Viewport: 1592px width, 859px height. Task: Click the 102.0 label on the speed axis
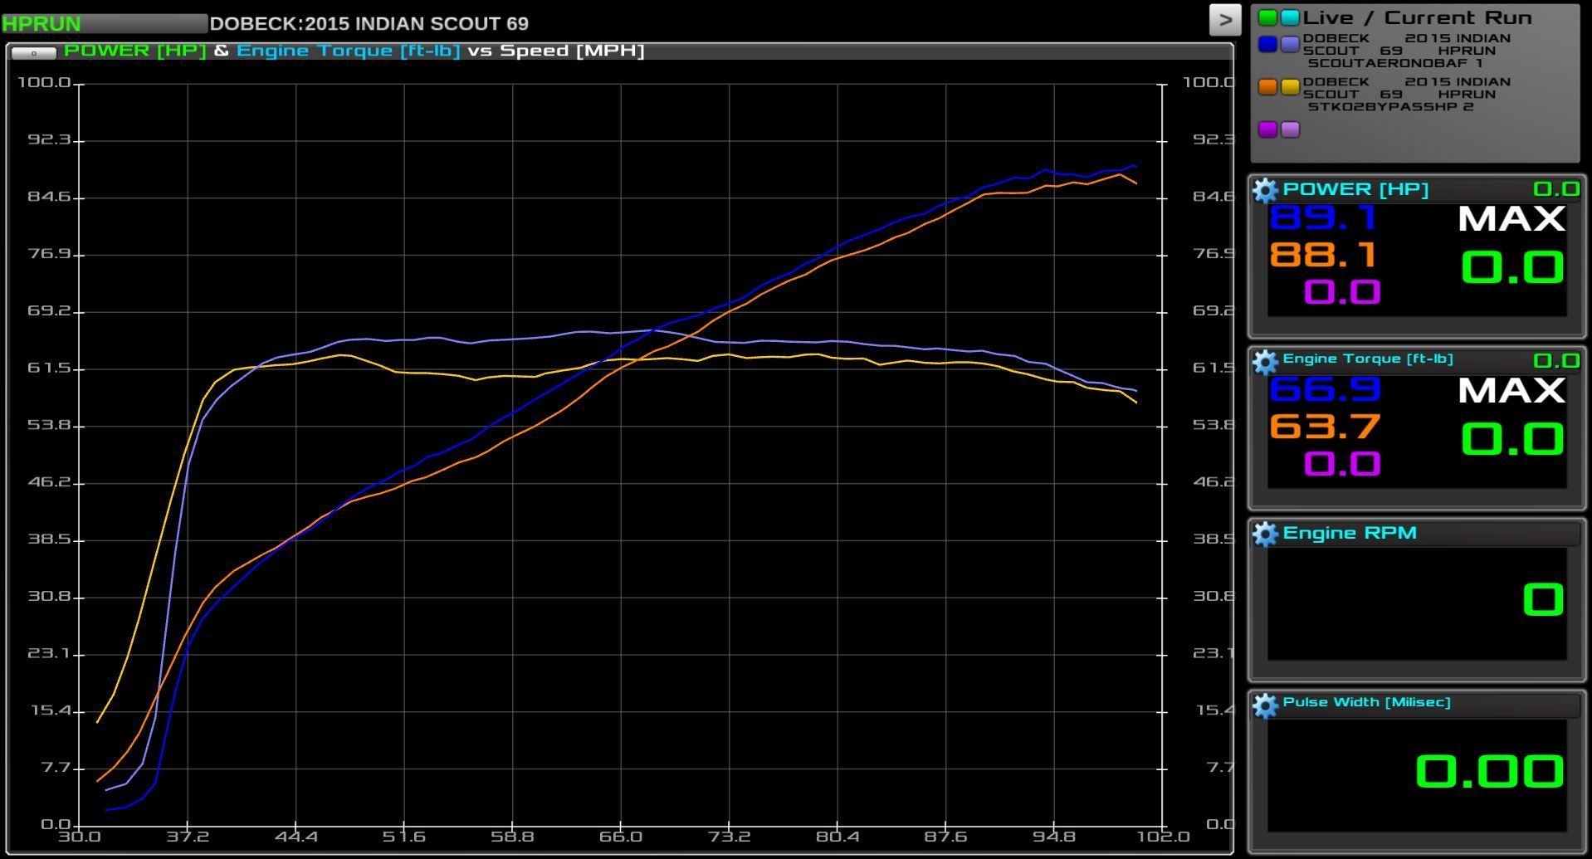[1163, 837]
